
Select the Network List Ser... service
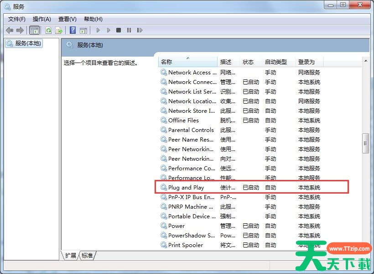[240, 91]
